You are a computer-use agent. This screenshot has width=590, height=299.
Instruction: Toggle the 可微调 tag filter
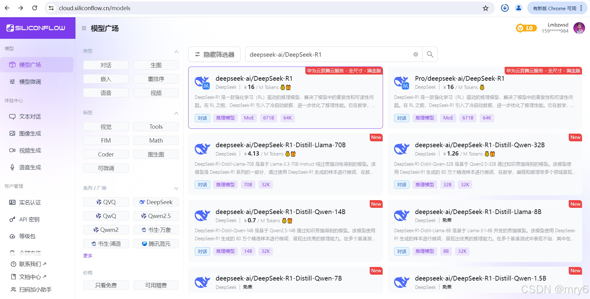106,168
